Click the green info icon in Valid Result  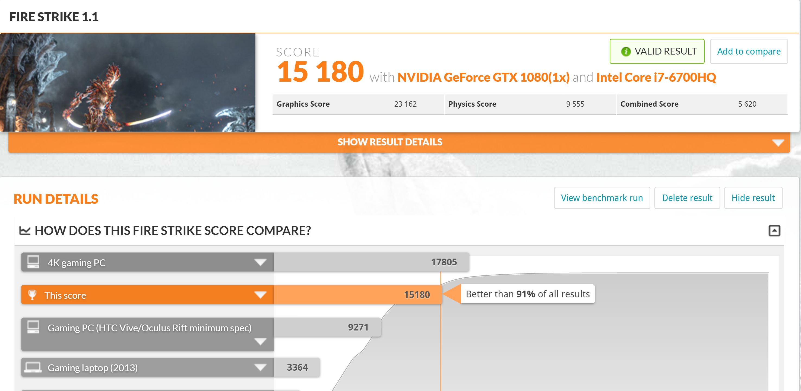pos(625,52)
